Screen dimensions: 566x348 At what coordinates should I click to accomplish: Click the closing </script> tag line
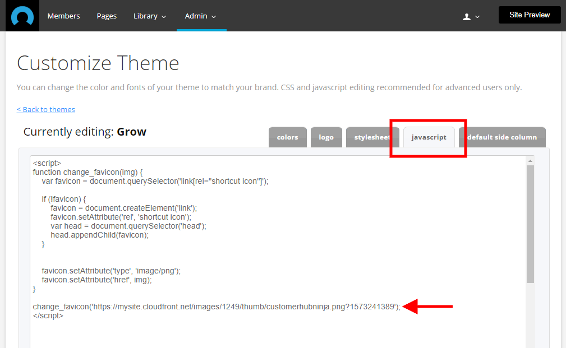pos(48,315)
